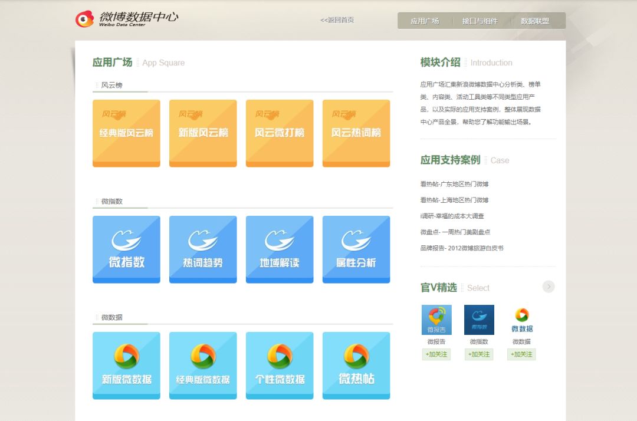This screenshot has width=637, height=421.
Task: Click the 微报告 thumbnail under 官V精选
Action: 436,318
